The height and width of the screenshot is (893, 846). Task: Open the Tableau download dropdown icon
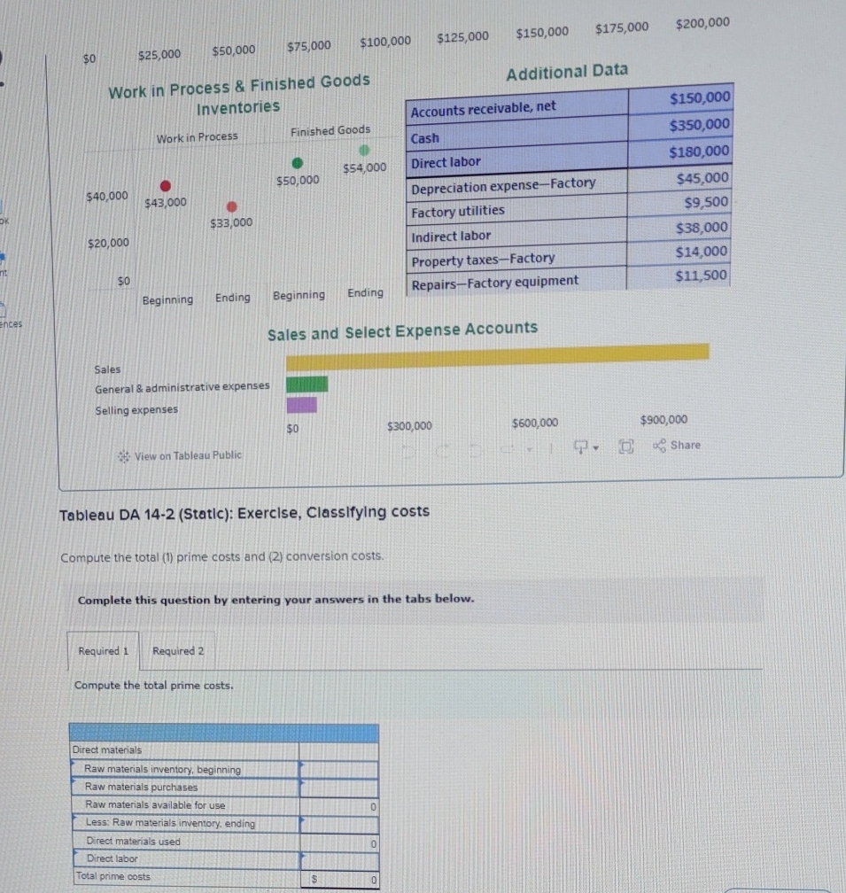pyautogui.click(x=586, y=447)
